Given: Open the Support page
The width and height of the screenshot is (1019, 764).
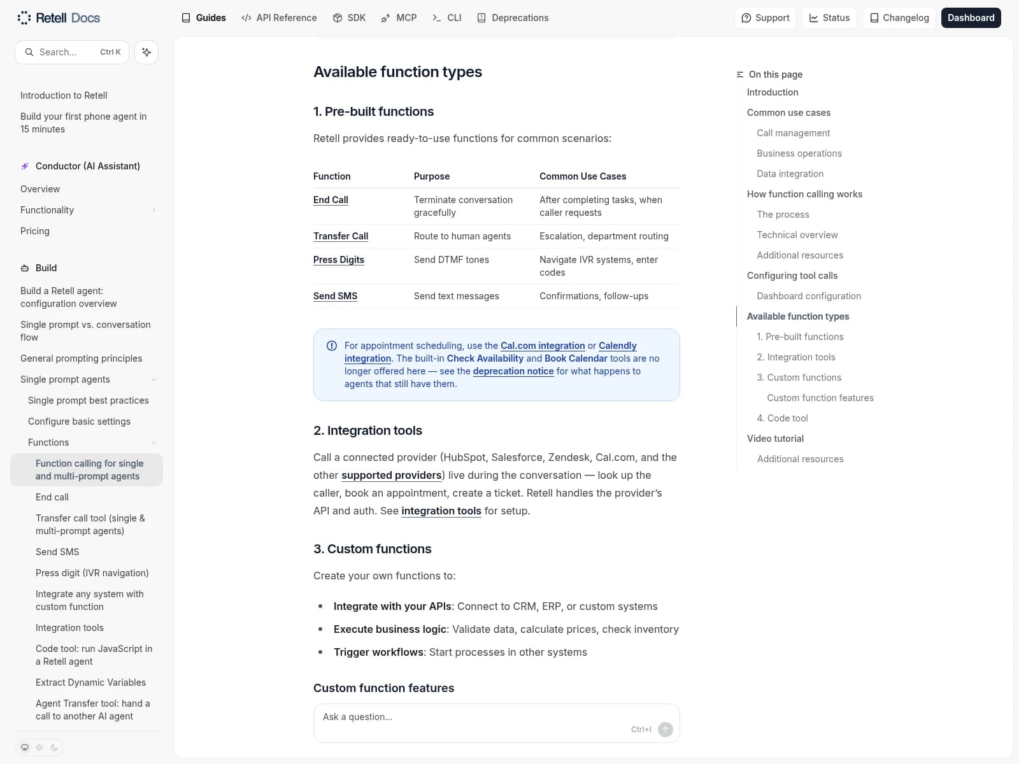Looking at the screenshot, I should coord(766,18).
